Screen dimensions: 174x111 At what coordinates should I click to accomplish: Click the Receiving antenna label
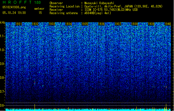(x=64, y=13)
